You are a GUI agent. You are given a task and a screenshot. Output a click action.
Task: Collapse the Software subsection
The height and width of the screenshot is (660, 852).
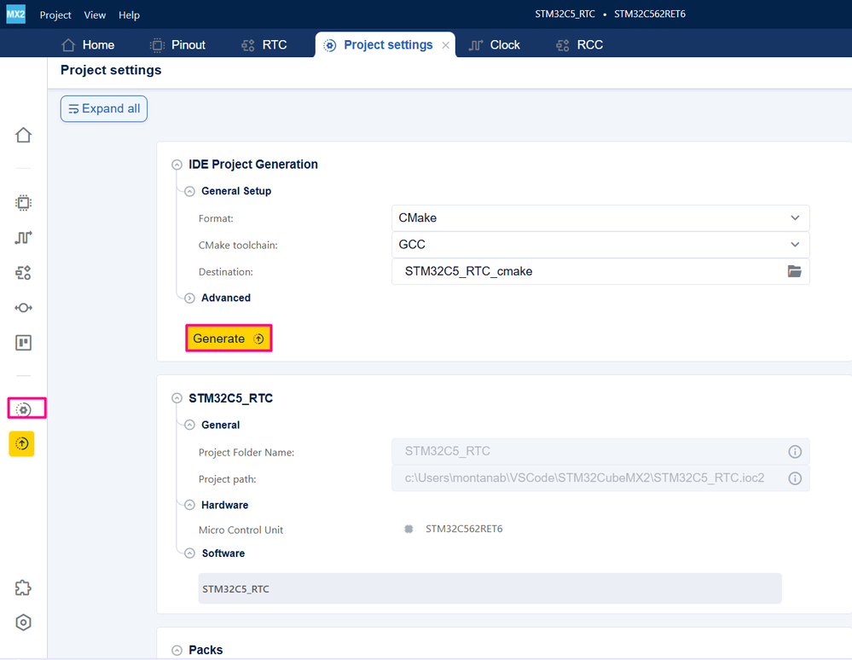click(189, 553)
